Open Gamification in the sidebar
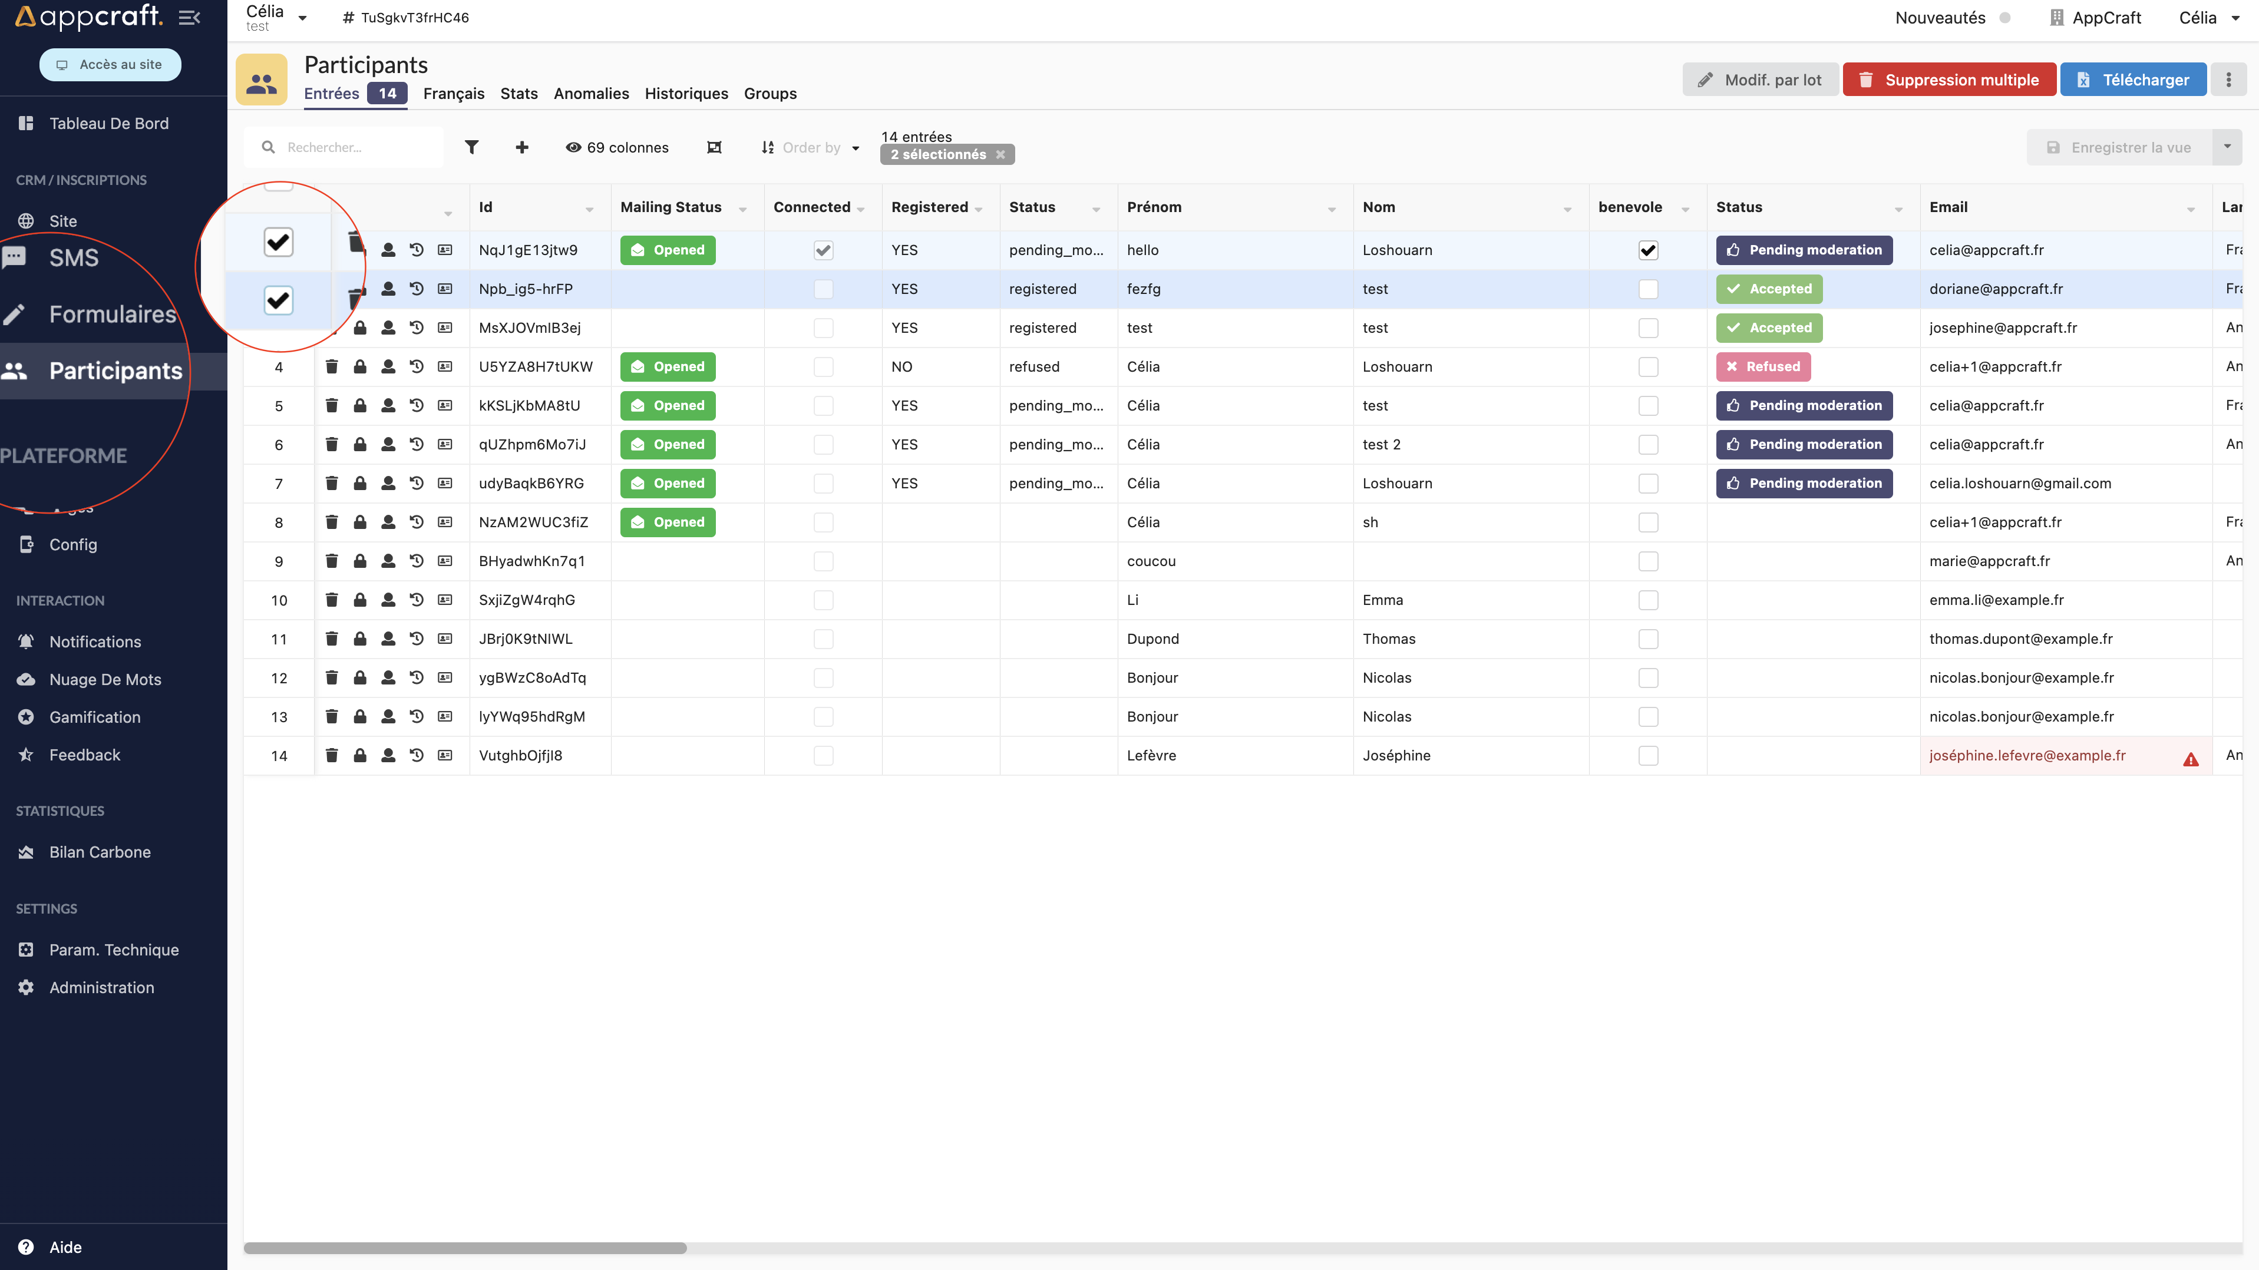The height and width of the screenshot is (1270, 2259). pos(95,717)
